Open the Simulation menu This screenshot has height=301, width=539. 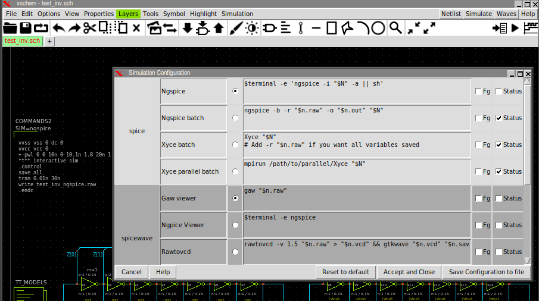(x=237, y=14)
